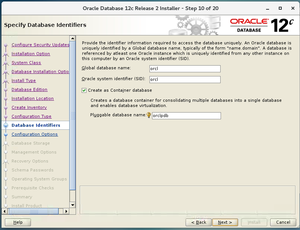Click the Database Identifiers step bullet icon
The image size is (300, 230).
(x=6, y=126)
